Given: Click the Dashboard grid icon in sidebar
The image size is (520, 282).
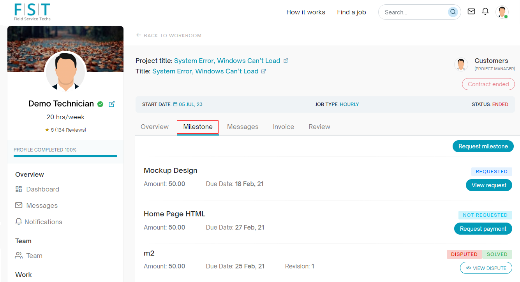Looking at the screenshot, I should pyautogui.click(x=19, y=189).
